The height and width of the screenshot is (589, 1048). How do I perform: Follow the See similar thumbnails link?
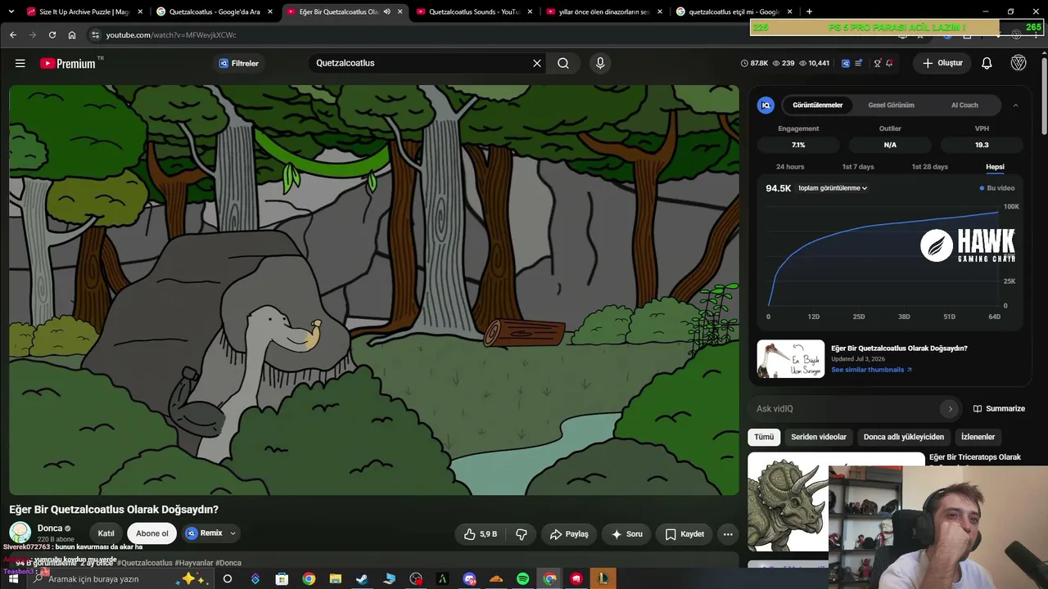click(x=871, y=370)
